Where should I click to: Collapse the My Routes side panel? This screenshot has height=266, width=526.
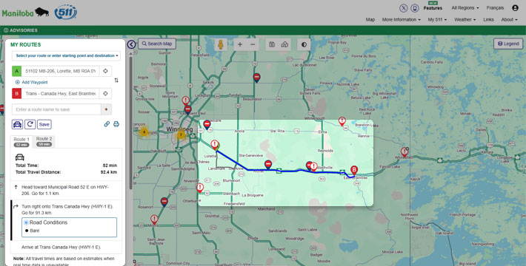coord(132,44)
